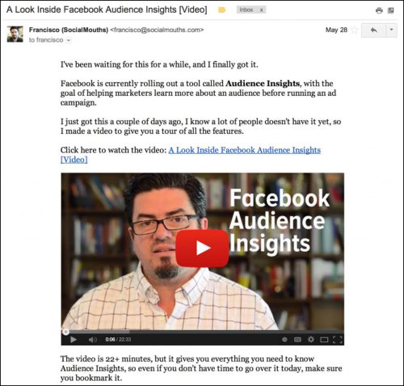Open email in new window icon

(391, 10)
